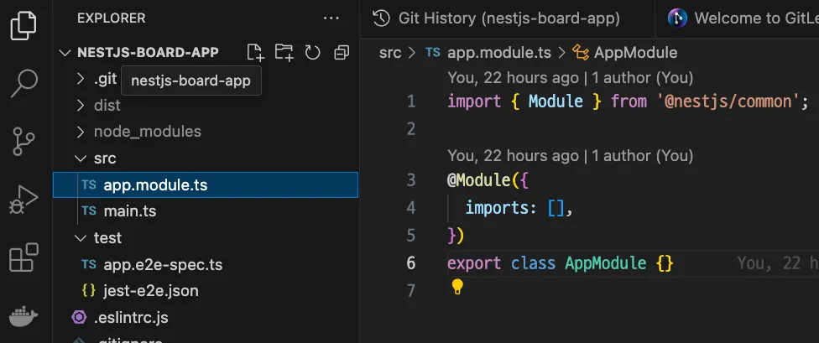Create a new folder in NESTJS-BOARD-APP
This screenshot has height=343, width=819.
(x=284, y=52)
